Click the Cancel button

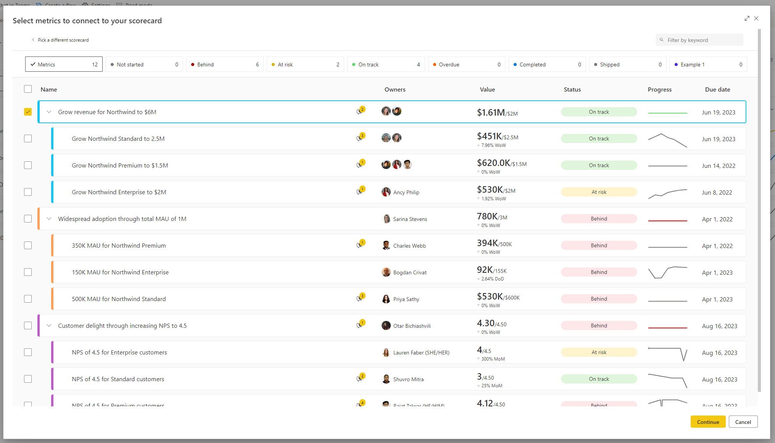click(743, 422)
